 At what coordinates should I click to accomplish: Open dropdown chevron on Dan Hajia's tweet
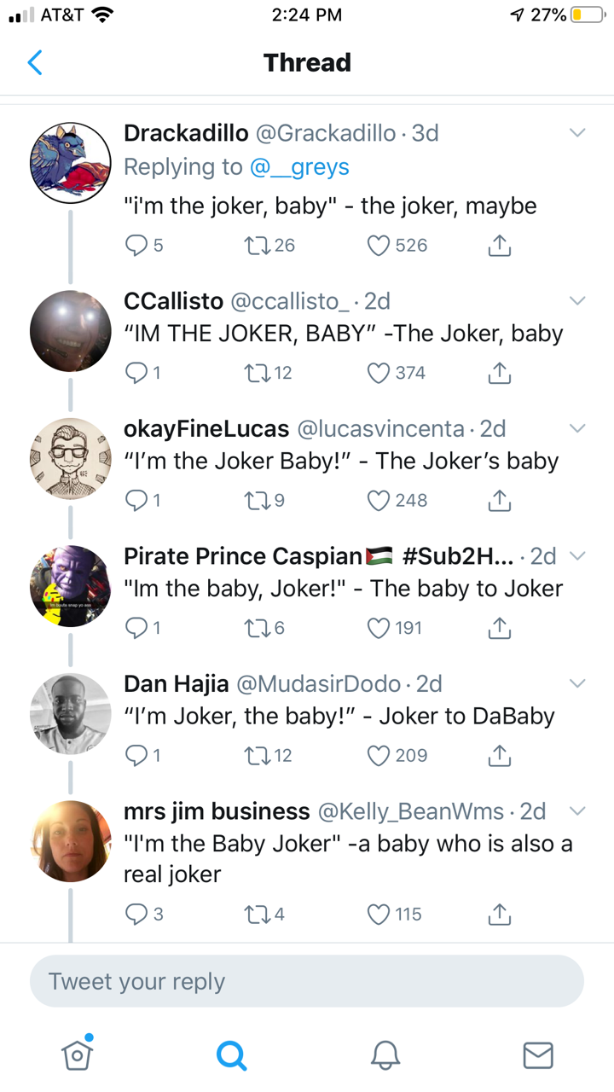pos(577,683)
